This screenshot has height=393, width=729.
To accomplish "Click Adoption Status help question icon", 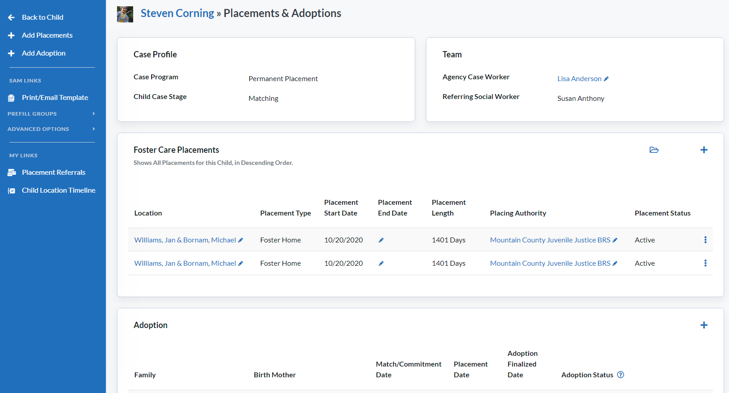I will click(621, 375).
